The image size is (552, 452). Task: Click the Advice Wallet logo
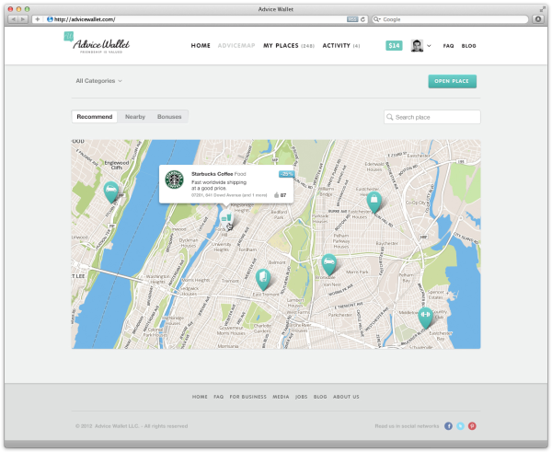pos(99,45)
